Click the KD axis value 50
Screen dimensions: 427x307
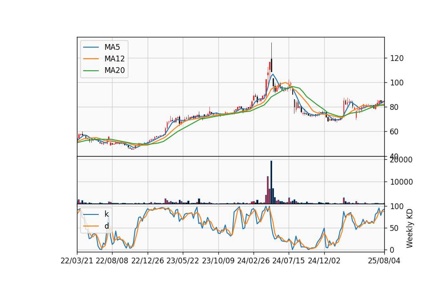coord(395,228)
